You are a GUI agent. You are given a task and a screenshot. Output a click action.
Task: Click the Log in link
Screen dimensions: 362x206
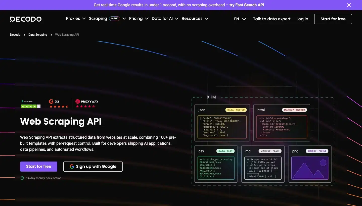point(302,19)
